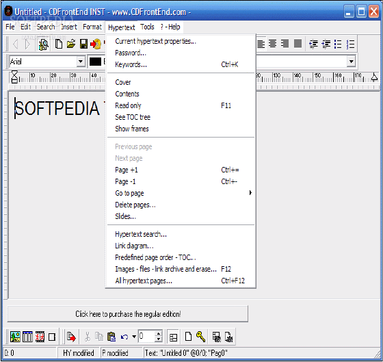Image resolution: width=383 pixels, height=362 pixels.
Task: Click the hypertext search magnifier icon
Action: pos(44,44)
